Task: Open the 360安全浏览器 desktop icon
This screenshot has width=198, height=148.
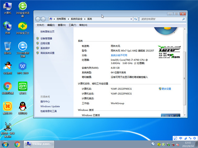Action: coord(23,9)
